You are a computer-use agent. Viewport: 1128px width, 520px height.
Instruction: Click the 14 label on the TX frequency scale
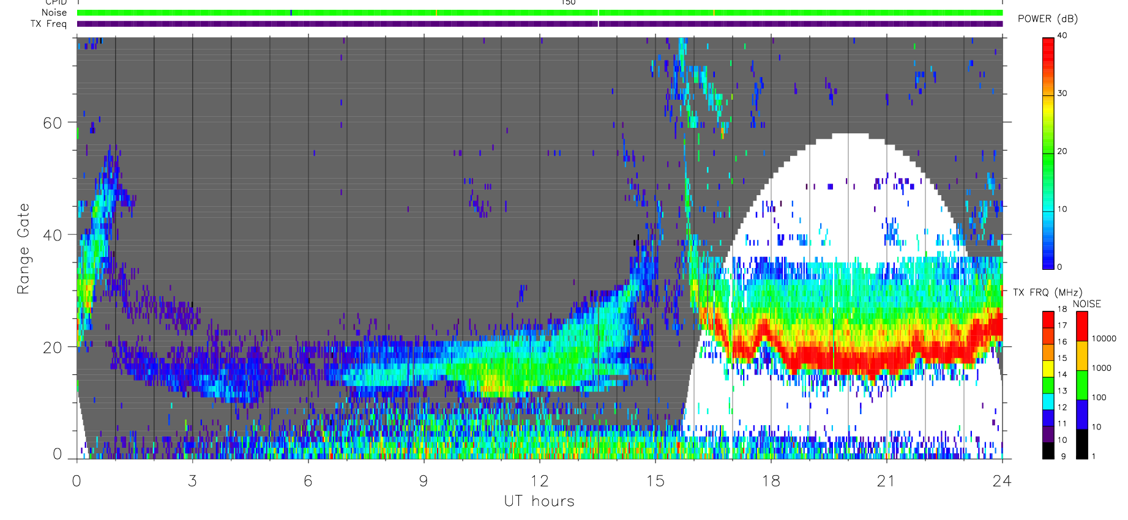1062,374
